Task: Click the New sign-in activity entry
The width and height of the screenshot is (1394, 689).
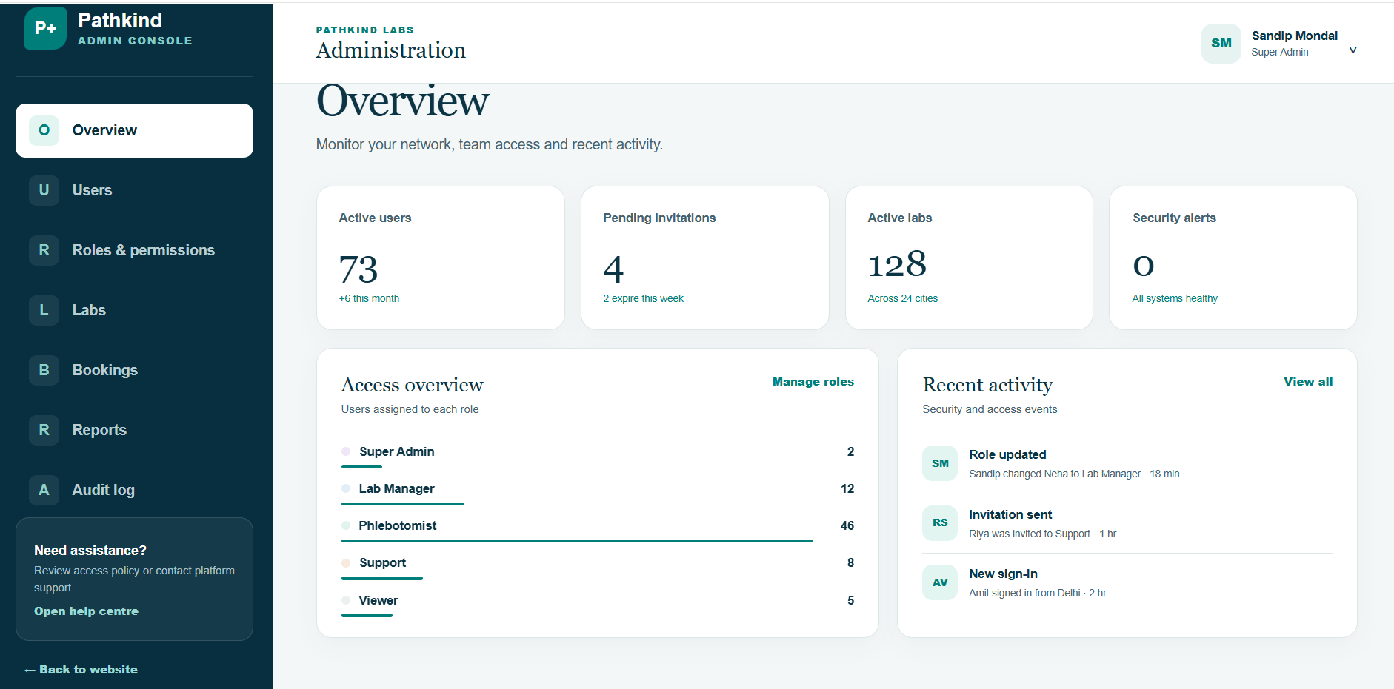Action: click(x=1127, y=583)
